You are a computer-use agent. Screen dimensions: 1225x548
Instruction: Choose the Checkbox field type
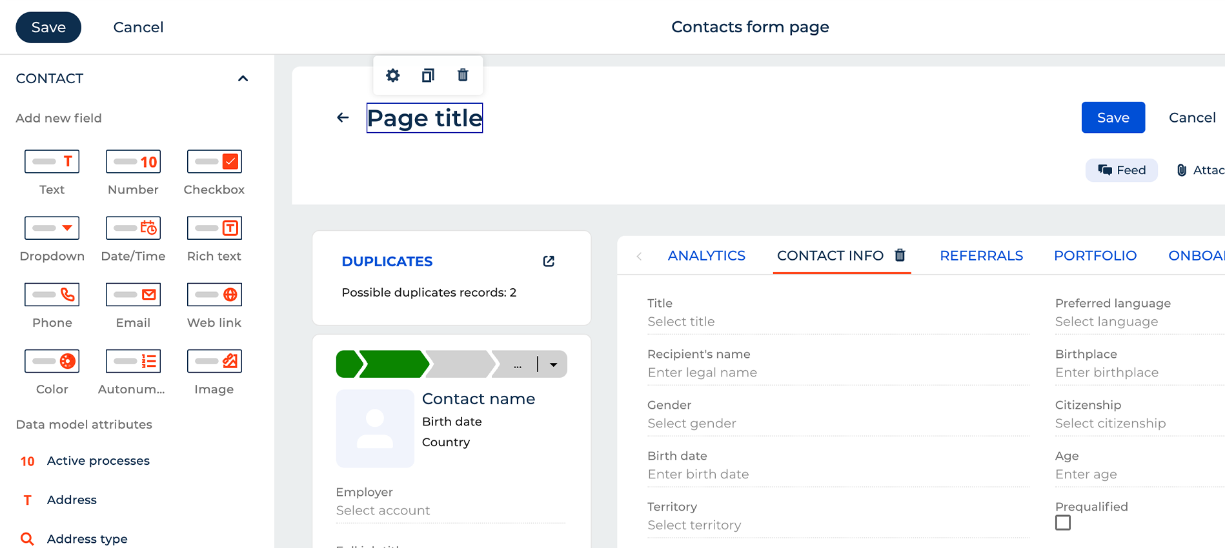click(x=214, y=162)
